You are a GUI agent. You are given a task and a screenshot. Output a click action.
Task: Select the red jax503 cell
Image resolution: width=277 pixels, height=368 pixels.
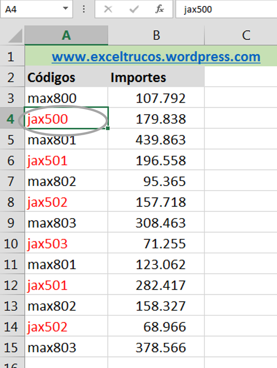66,244
